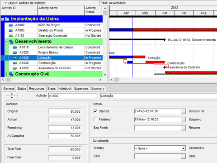Click the A1050 activity icon
The height and width of the screenshot is (163, 217).
[15, 68]
